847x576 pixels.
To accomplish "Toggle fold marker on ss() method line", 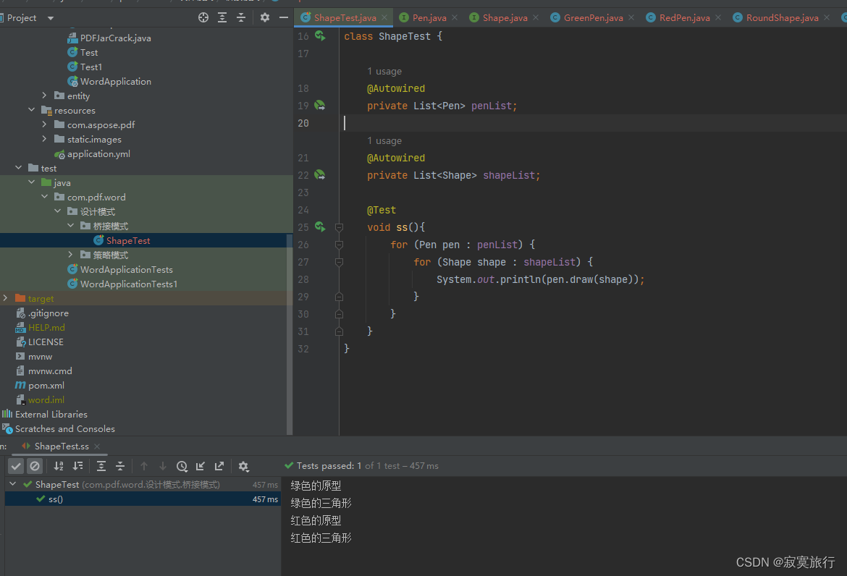I will (x=340, y=227).
